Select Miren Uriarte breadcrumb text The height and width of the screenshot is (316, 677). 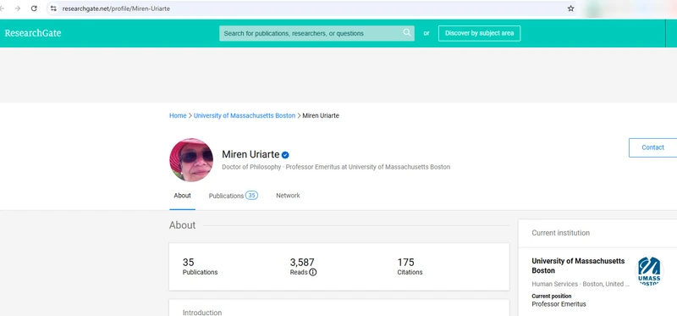pyautogui.click(x=321, y=115)
